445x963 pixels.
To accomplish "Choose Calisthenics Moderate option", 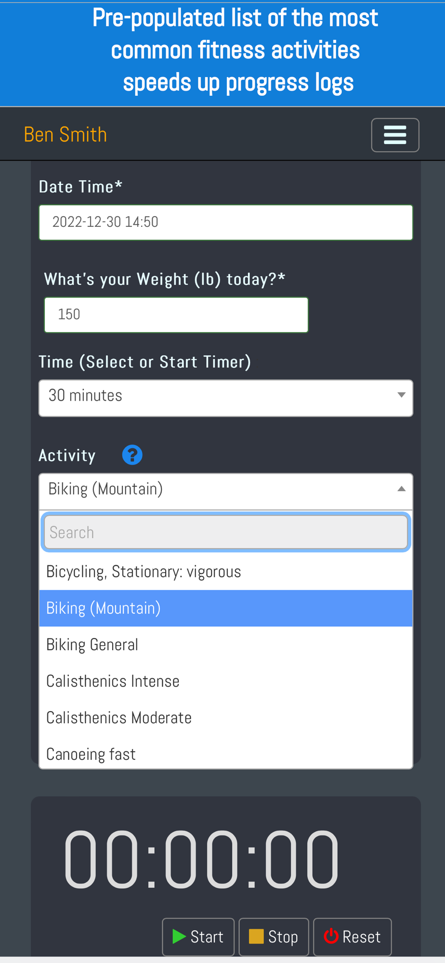I will coord(226,718).
